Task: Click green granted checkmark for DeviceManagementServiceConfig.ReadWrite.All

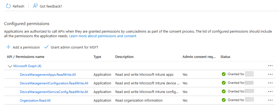Action: [x=224, y=91]
